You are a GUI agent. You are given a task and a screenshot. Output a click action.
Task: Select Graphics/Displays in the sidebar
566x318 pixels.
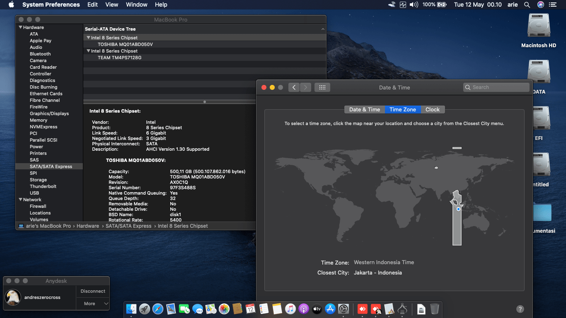pos(49,113)
